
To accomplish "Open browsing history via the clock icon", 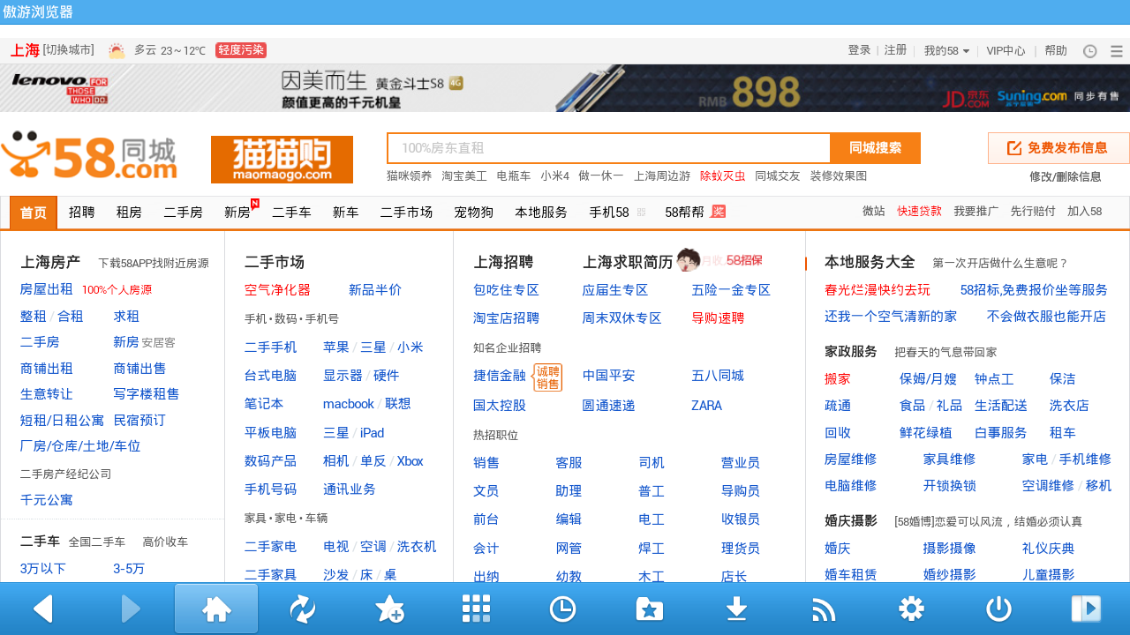I will tap(562, 609).
